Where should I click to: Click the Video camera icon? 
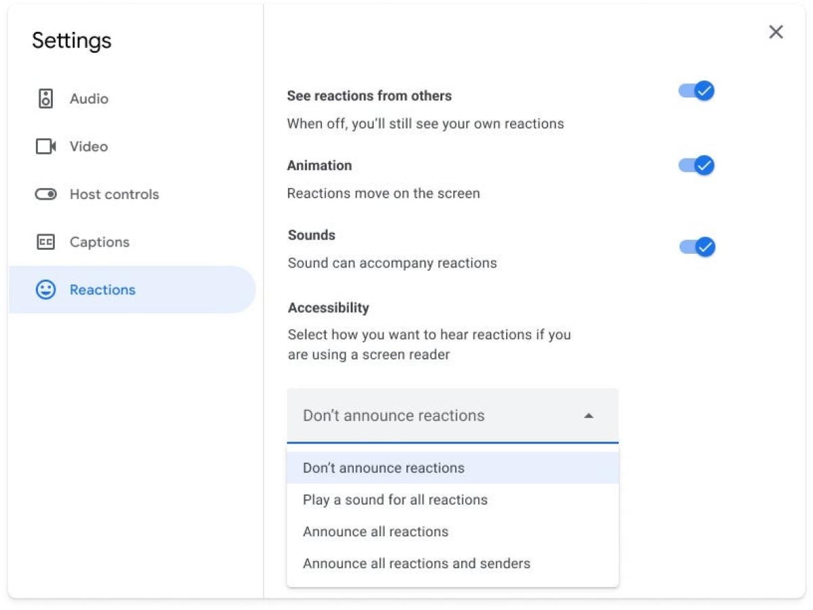[45, 146]
